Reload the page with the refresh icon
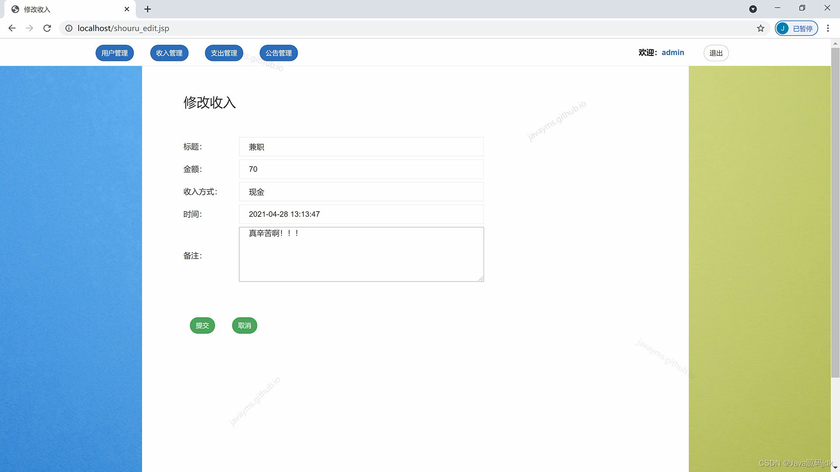Image resolution: width=840 pixels, height=472 pixels. [47, 28]
